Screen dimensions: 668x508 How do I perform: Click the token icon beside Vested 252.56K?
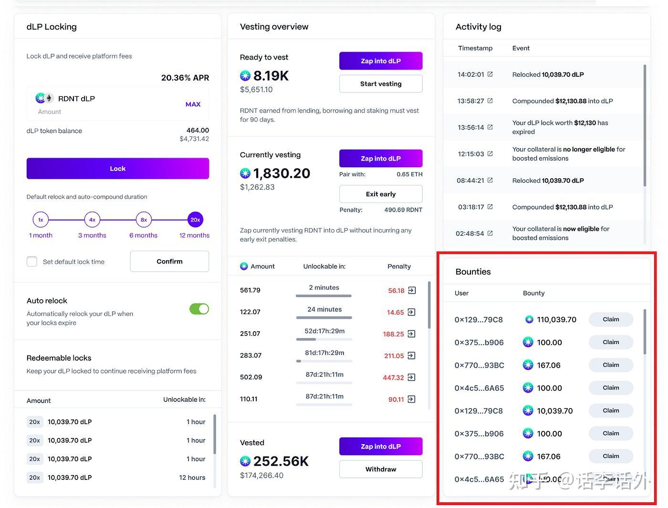click(245, 461)
